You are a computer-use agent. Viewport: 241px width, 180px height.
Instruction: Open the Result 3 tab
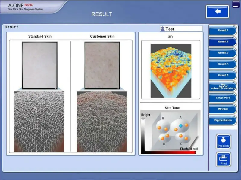tap(223, 53)
